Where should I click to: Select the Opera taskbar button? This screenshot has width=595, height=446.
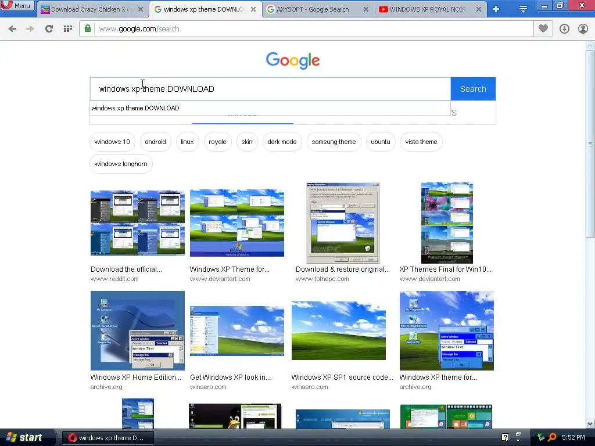pyautogui.click(x=107, y=438)
